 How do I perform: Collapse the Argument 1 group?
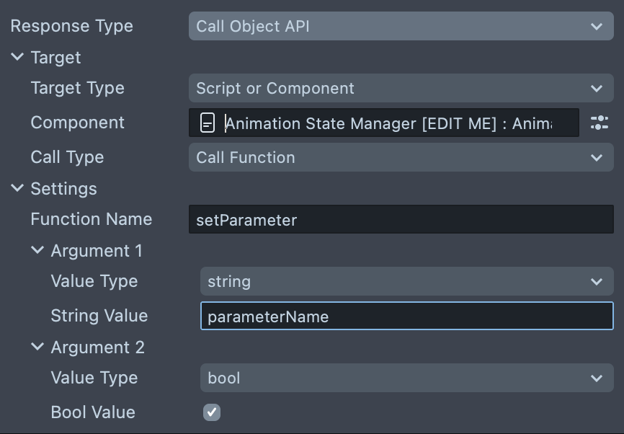(38, 251)
